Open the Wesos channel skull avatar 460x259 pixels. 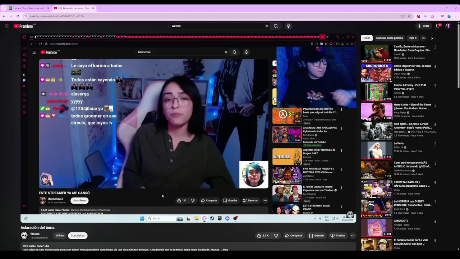pyautogui.click(x=24, y=236)
